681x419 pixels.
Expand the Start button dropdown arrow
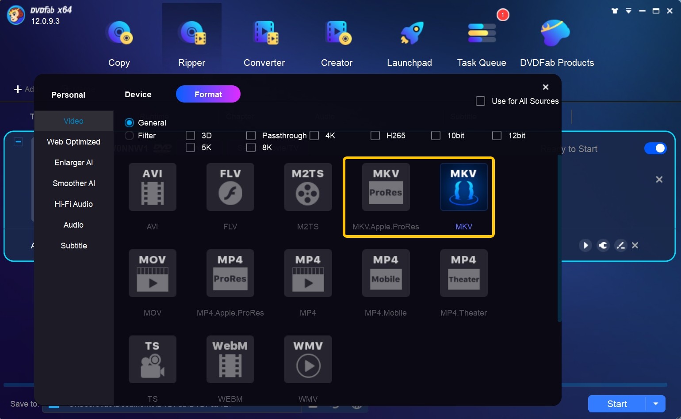pos(656,404)
